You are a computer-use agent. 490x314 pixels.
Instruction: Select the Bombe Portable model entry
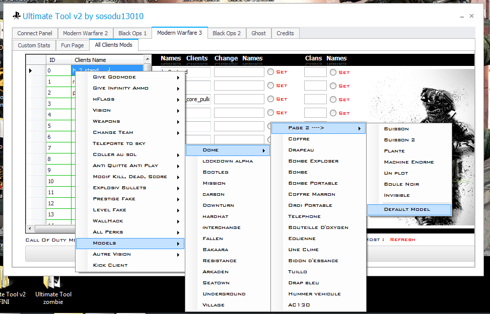click(x=318, y=183)
